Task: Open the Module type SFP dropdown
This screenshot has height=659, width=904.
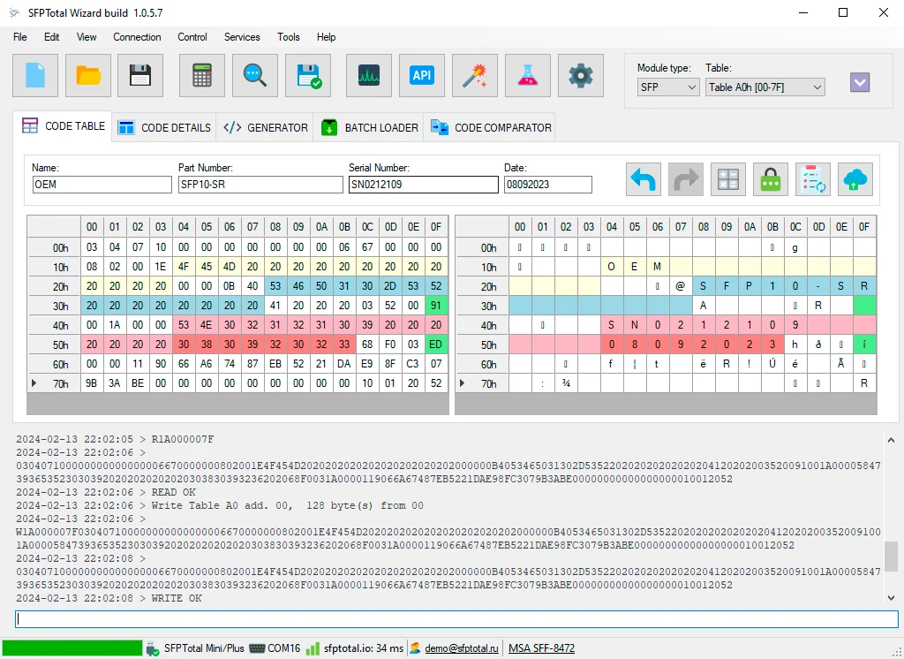Action: [x=668, y=87]
